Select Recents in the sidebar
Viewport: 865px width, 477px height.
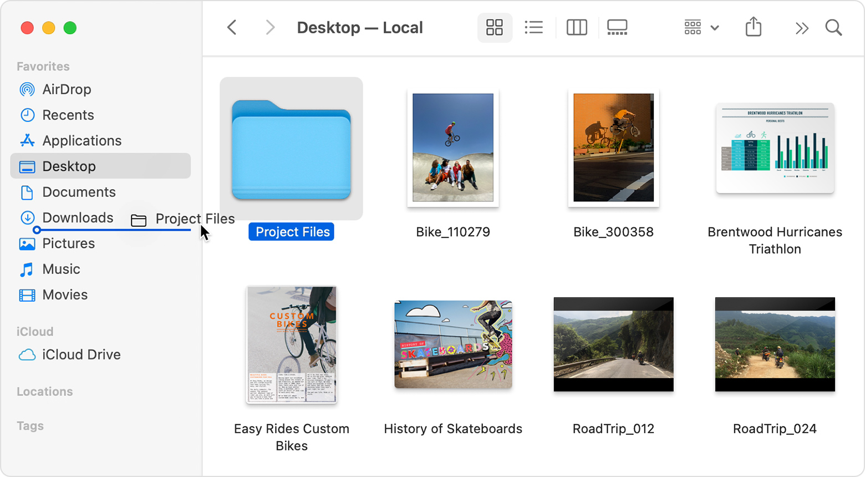coord(68,115)
